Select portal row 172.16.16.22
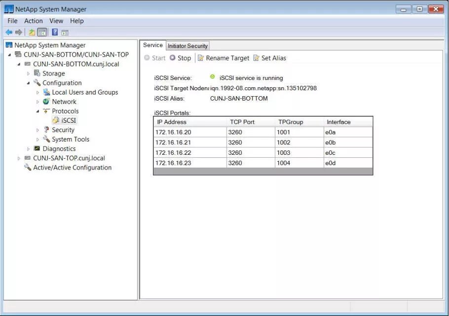 (x=263, y=153)
